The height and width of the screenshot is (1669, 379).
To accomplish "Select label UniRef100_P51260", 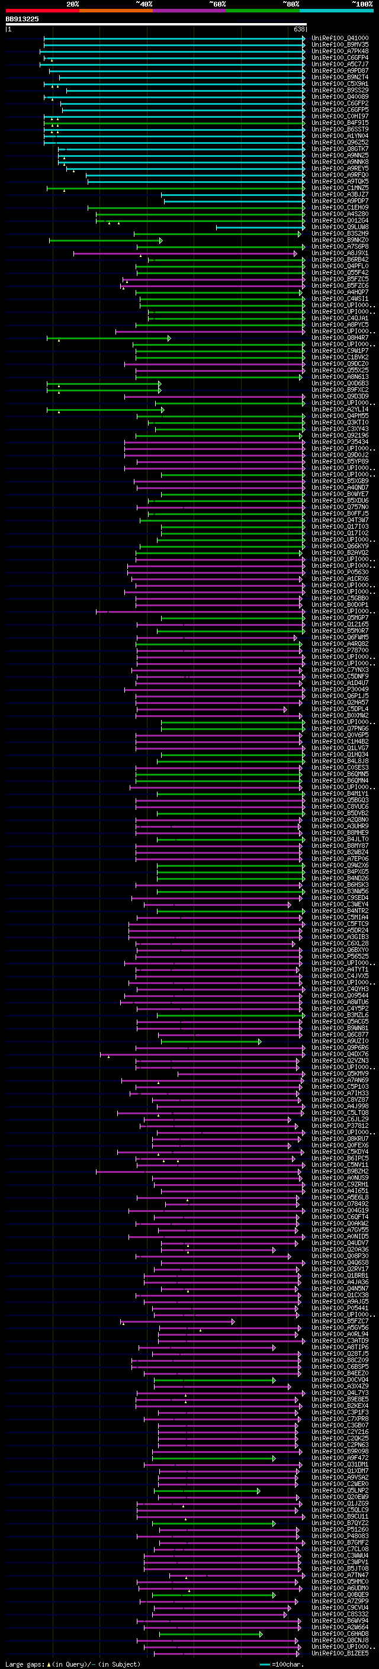I will click(340, 1530).
